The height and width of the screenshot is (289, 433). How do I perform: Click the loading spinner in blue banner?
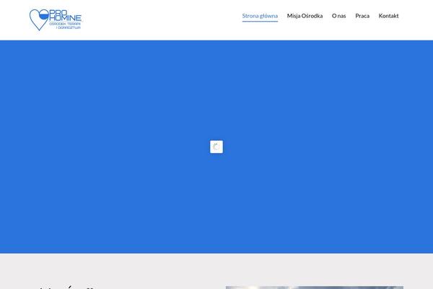(x=216, y=147)
